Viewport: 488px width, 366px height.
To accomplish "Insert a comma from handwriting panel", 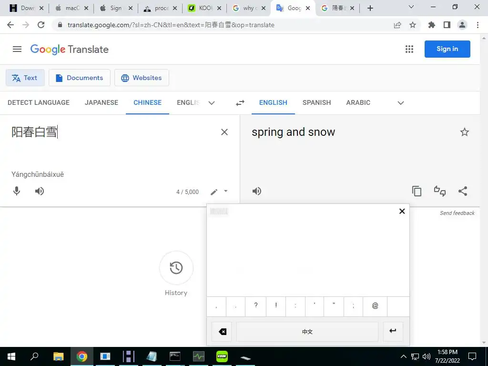I will (216, 305).
